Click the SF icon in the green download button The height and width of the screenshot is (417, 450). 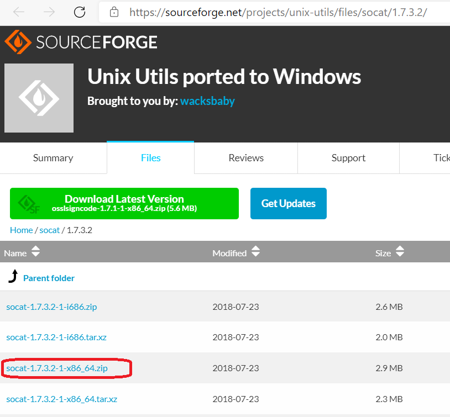(28, 204)
